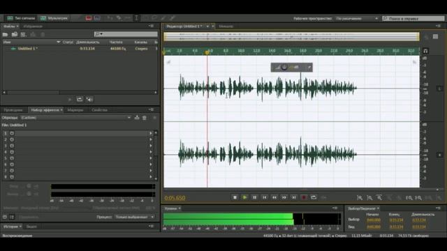Open the Media Browser tab
Viewport: 447px width, 251px height.
[13, 110]
